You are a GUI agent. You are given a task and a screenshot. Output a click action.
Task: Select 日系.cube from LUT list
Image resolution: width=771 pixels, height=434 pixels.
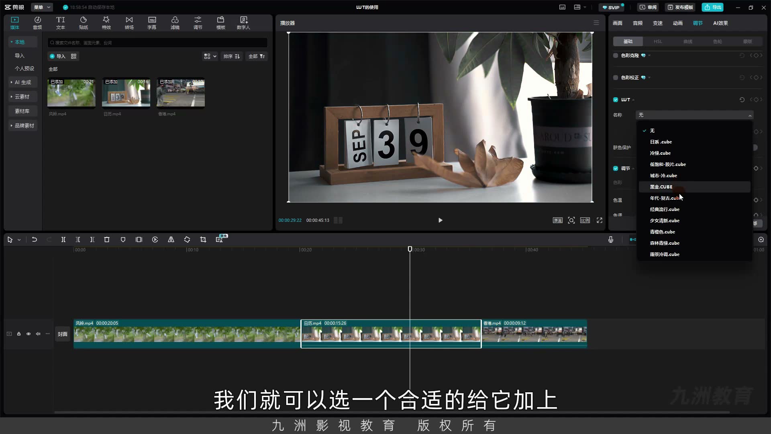694,142
